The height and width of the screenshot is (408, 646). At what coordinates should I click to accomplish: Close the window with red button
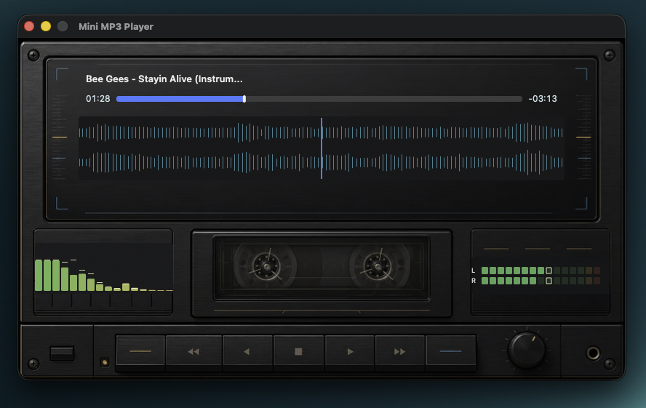coord(29,26)
